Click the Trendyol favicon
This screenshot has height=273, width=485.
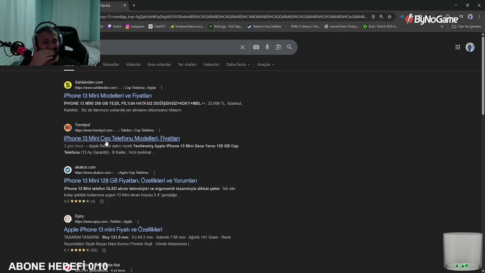coord(68,127)
